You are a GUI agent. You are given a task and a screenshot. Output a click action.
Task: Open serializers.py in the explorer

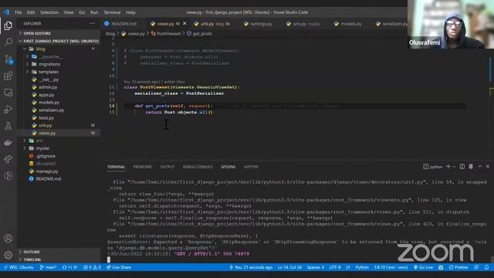coord(51,110)
